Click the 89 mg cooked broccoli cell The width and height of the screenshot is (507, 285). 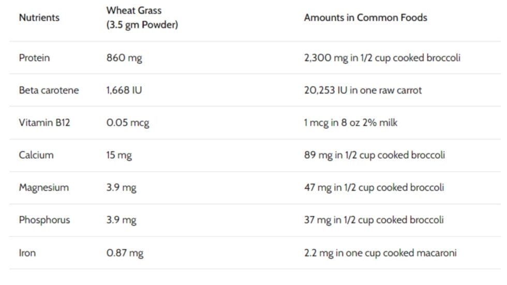pyautogui.click(x=374, y=155)
